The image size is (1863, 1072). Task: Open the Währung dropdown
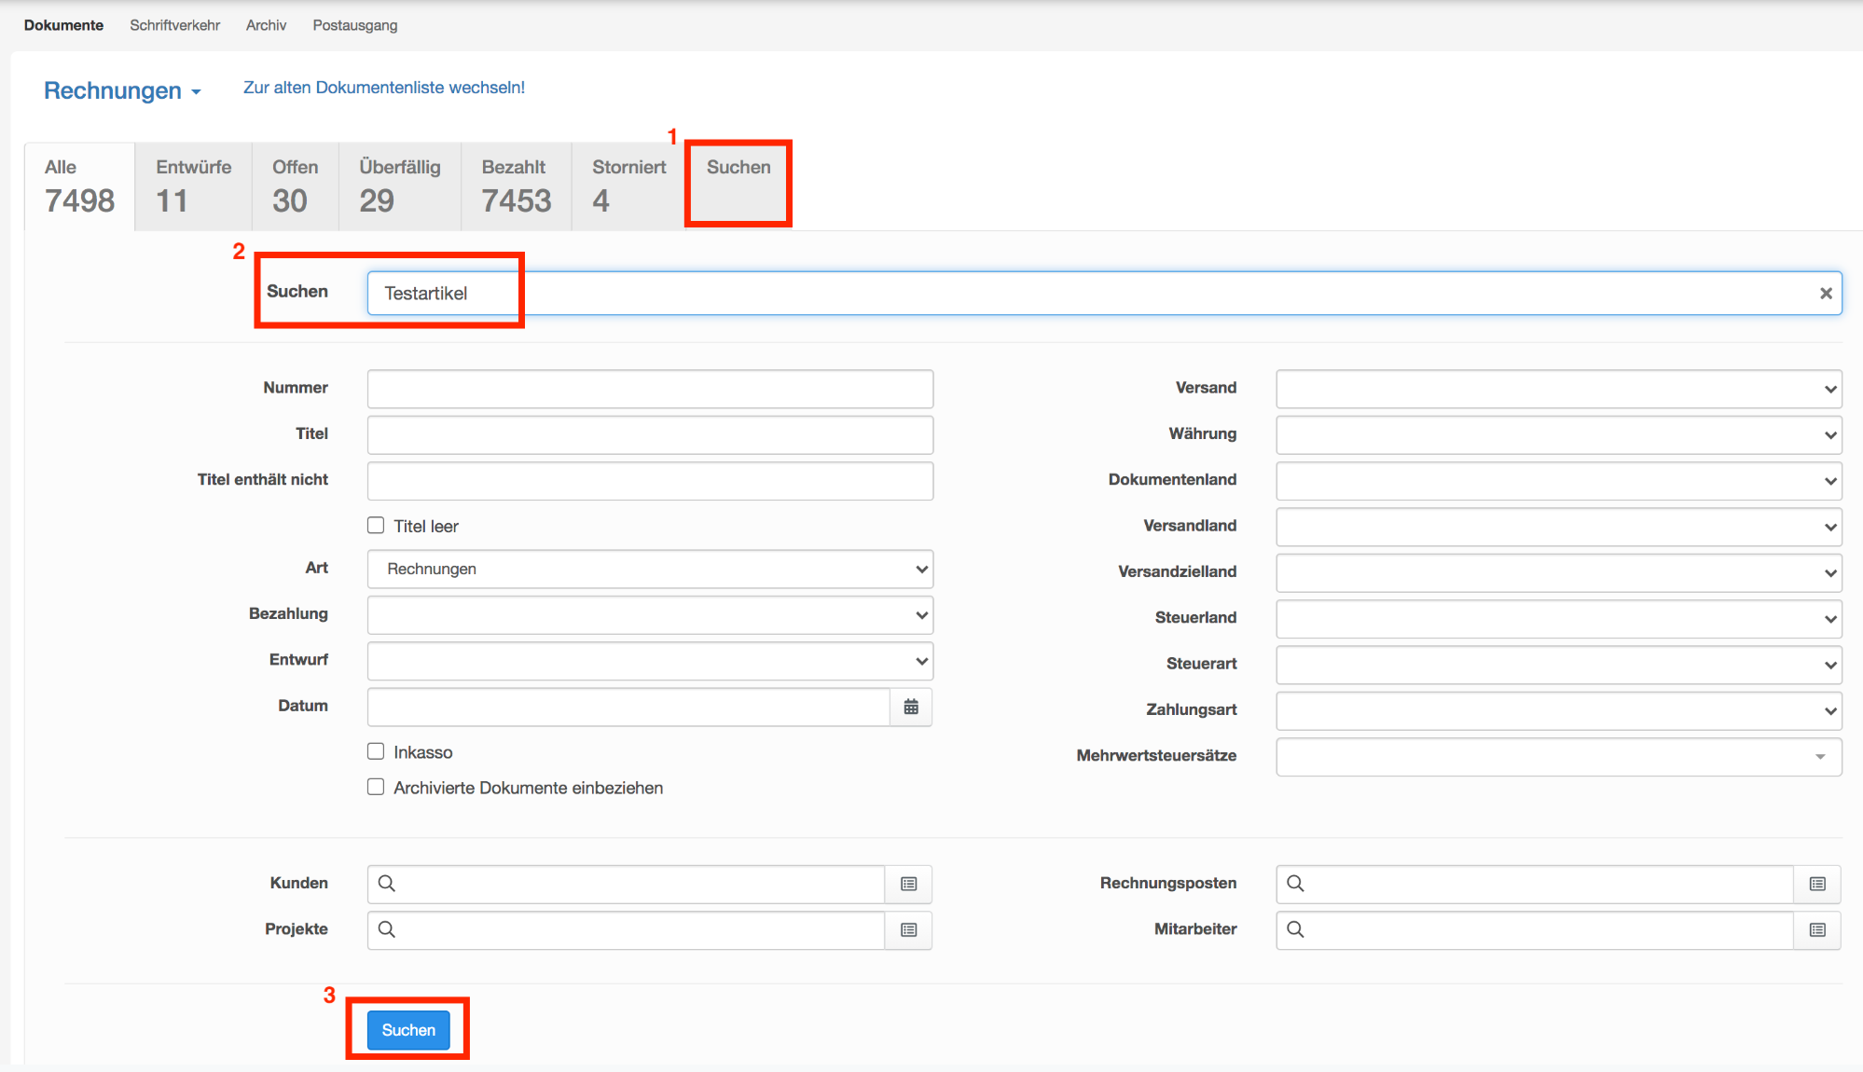click(1559, 435)
